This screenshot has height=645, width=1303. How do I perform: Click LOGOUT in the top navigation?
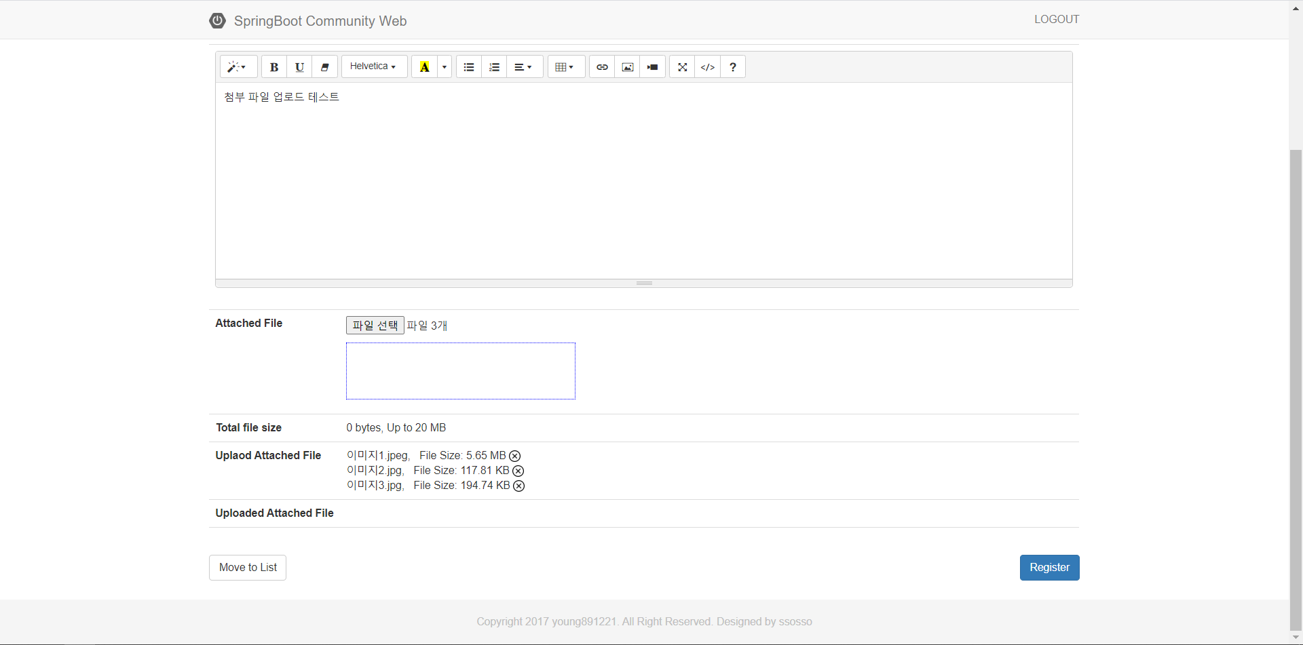tap(1056, 19)
